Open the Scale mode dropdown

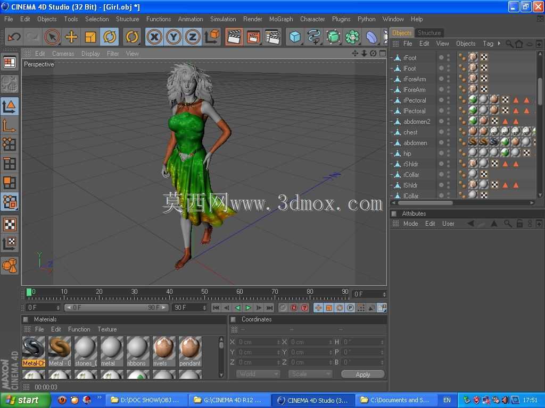pyautogui.click(x=310, y=374)
